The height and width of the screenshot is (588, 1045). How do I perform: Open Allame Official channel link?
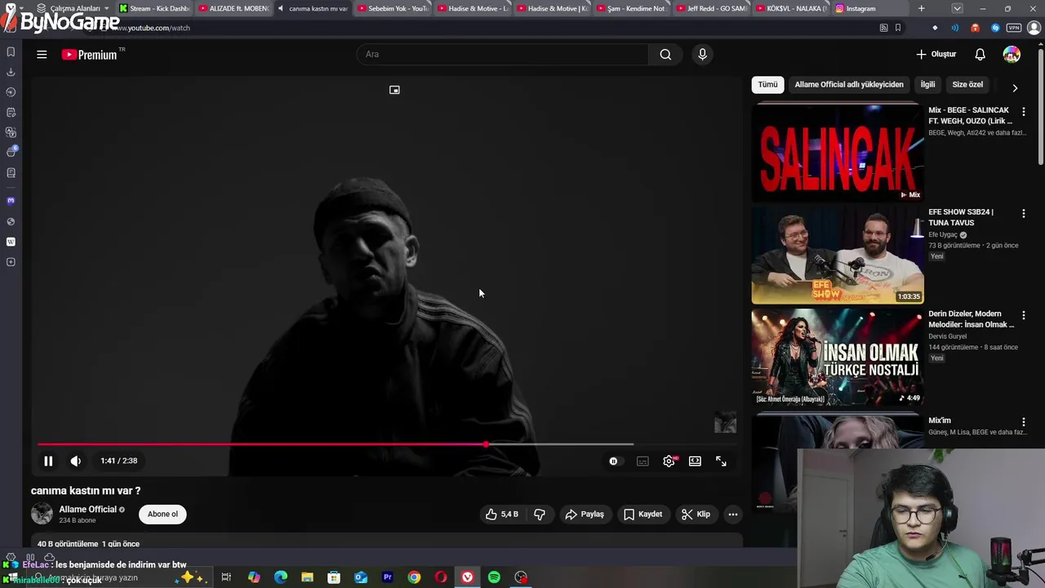tap(87, 509)
